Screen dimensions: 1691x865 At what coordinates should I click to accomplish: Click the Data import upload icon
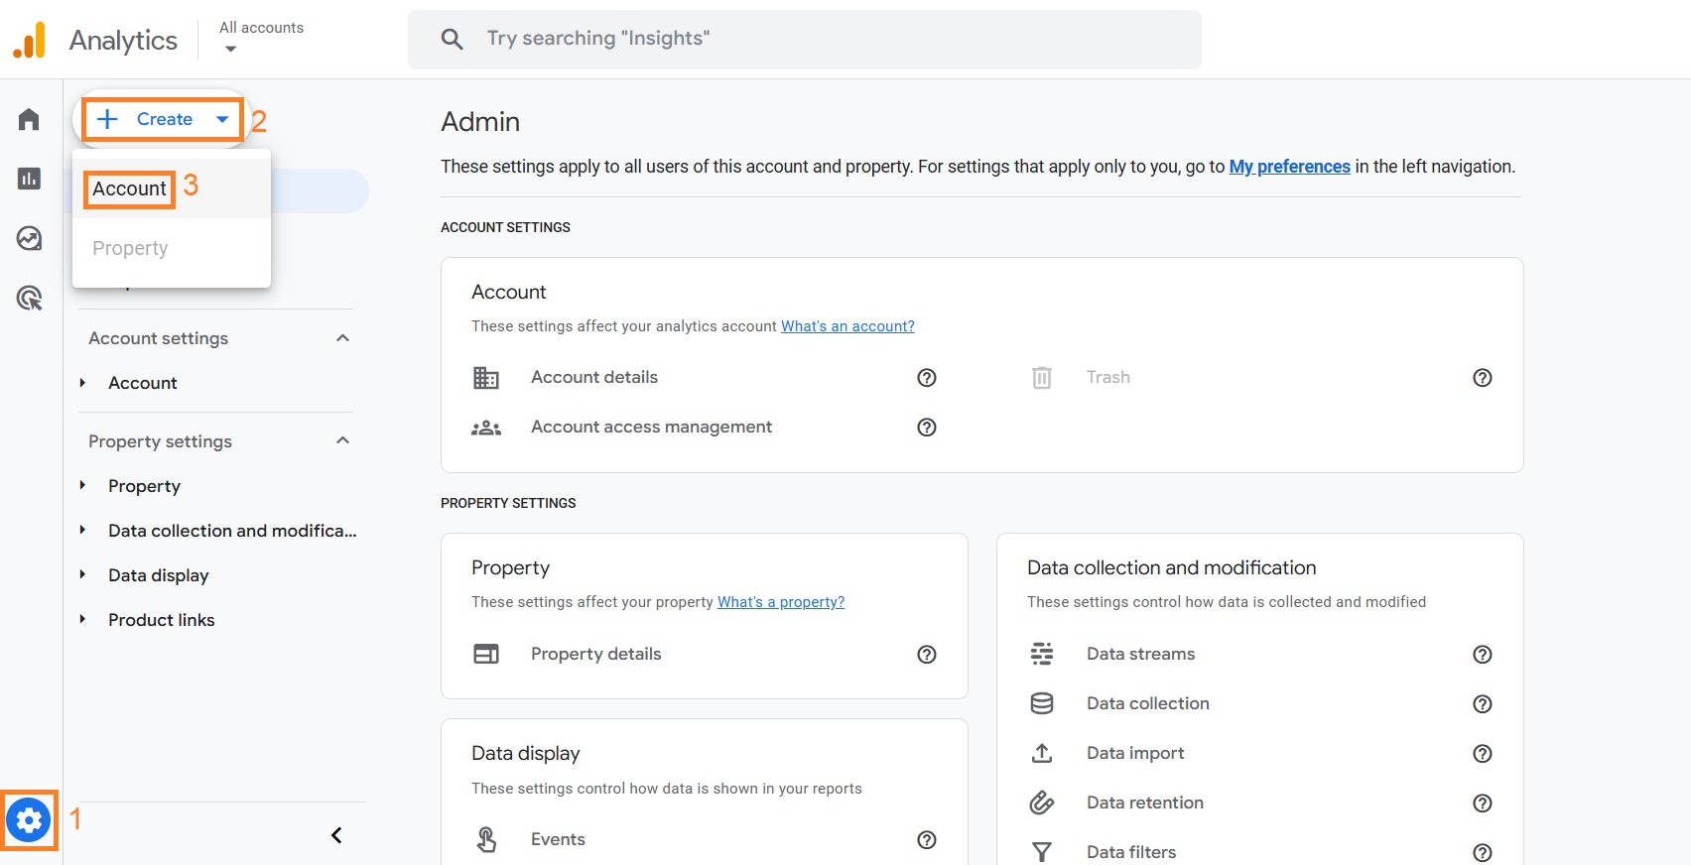(1042, 753)
